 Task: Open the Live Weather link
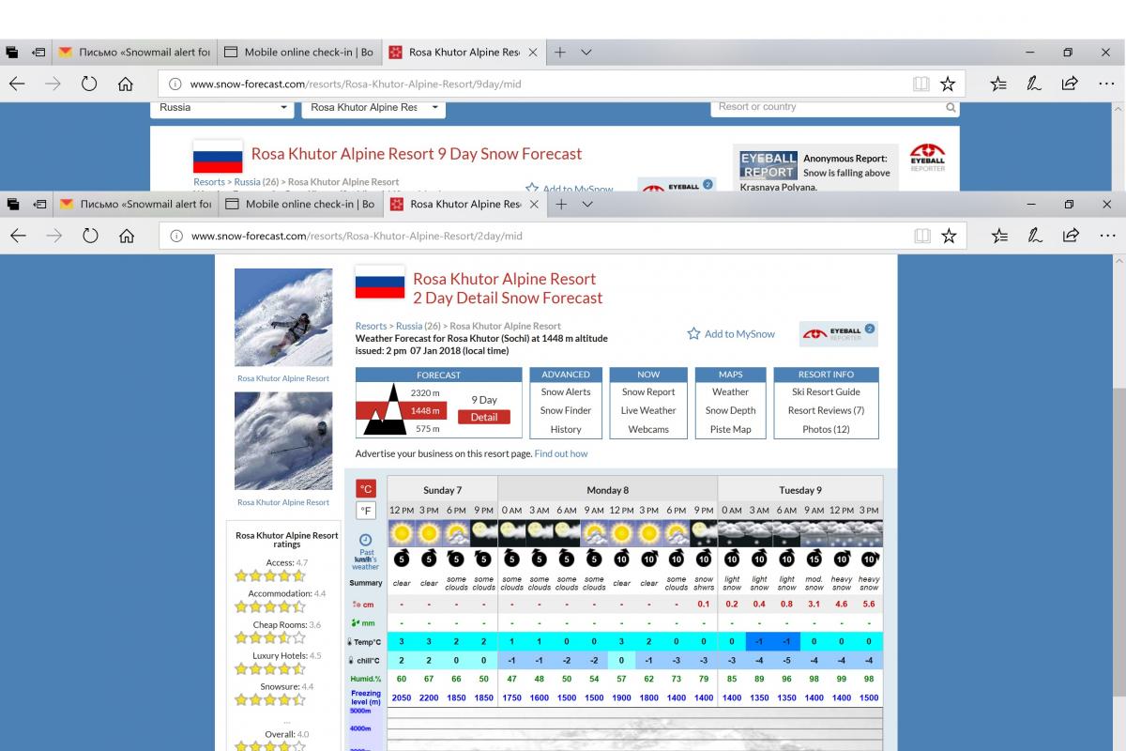(x=648, y=410)
